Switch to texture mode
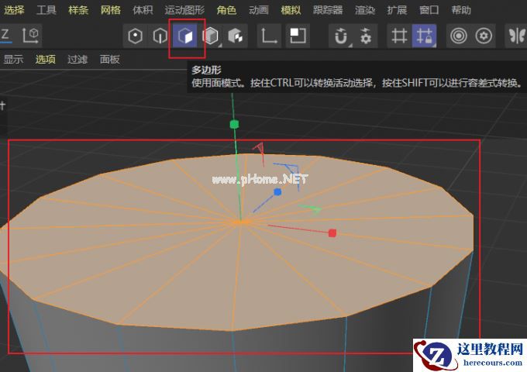This screenshot has height=372, width=527. [236, 36]
